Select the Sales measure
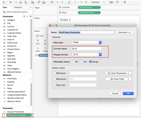This screenshot has width=141, height=118. tap(9, 88)
